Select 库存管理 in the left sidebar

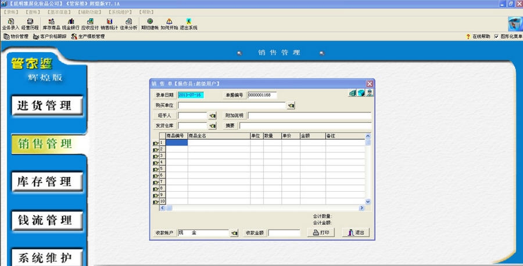[x=45, y=182]
